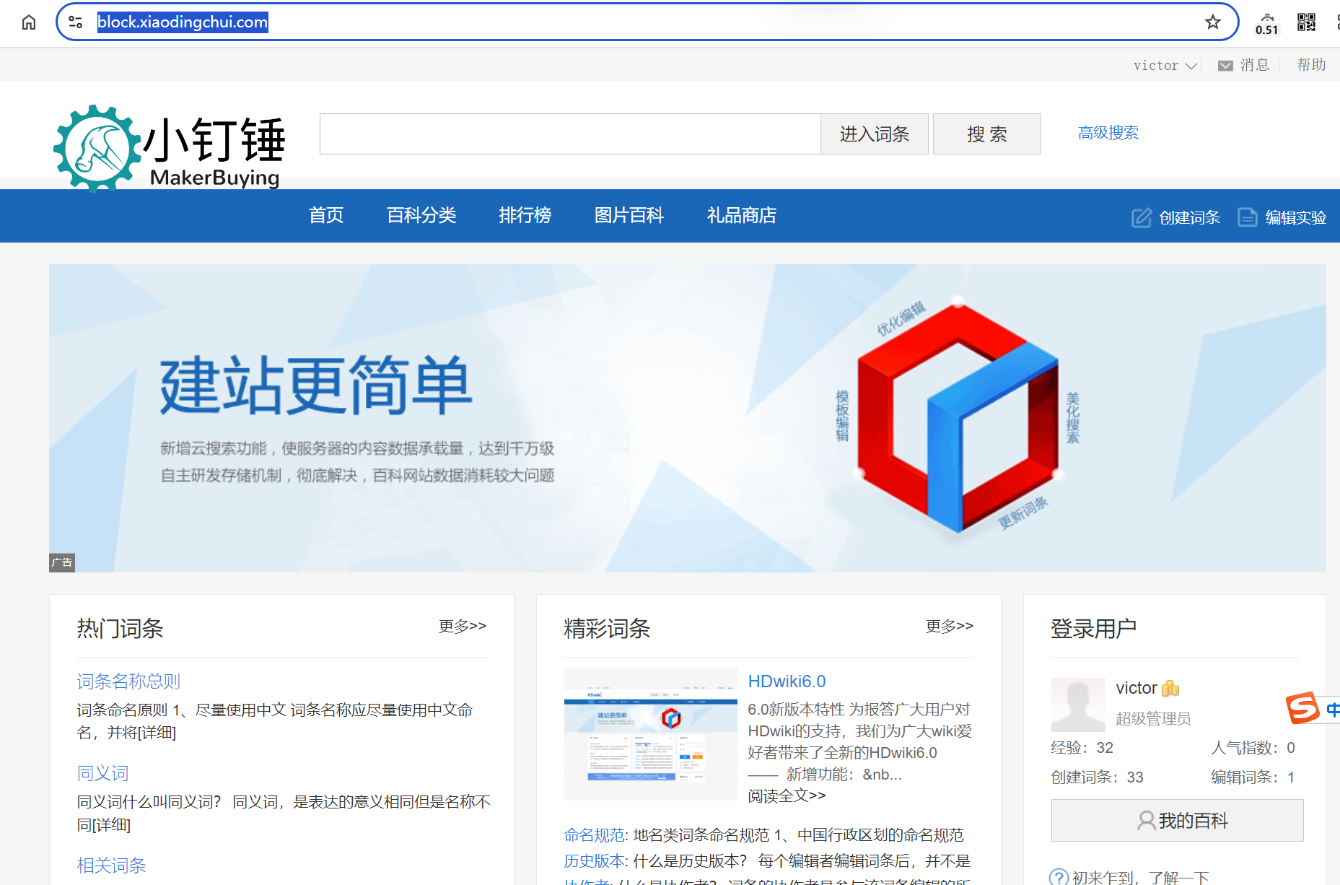Viewport: 1340px width, 885px height.
Task: Open the 礼品商店 navigation tab
Action: pyautogui.click(x=741, y=216)
